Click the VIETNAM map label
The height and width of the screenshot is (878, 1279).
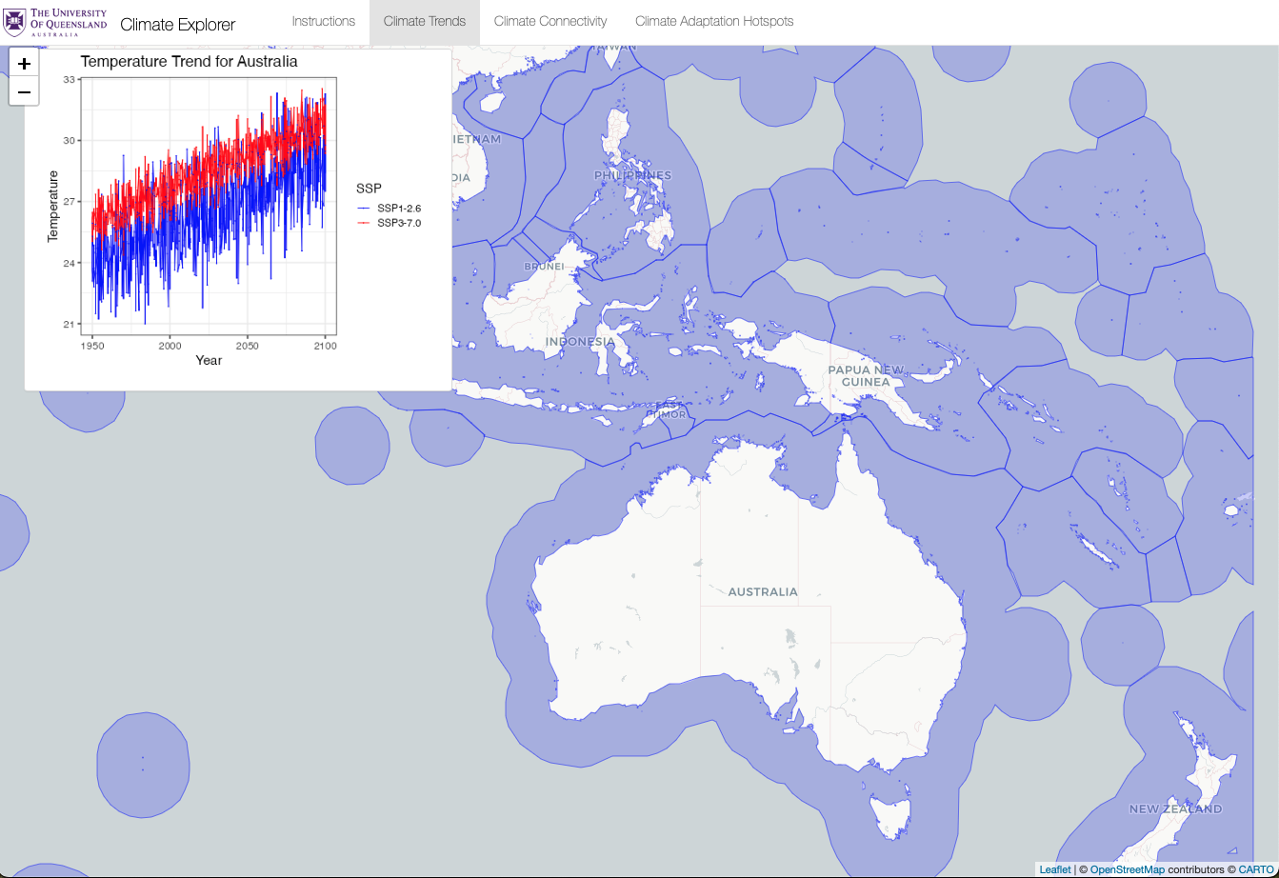[478, 139]
